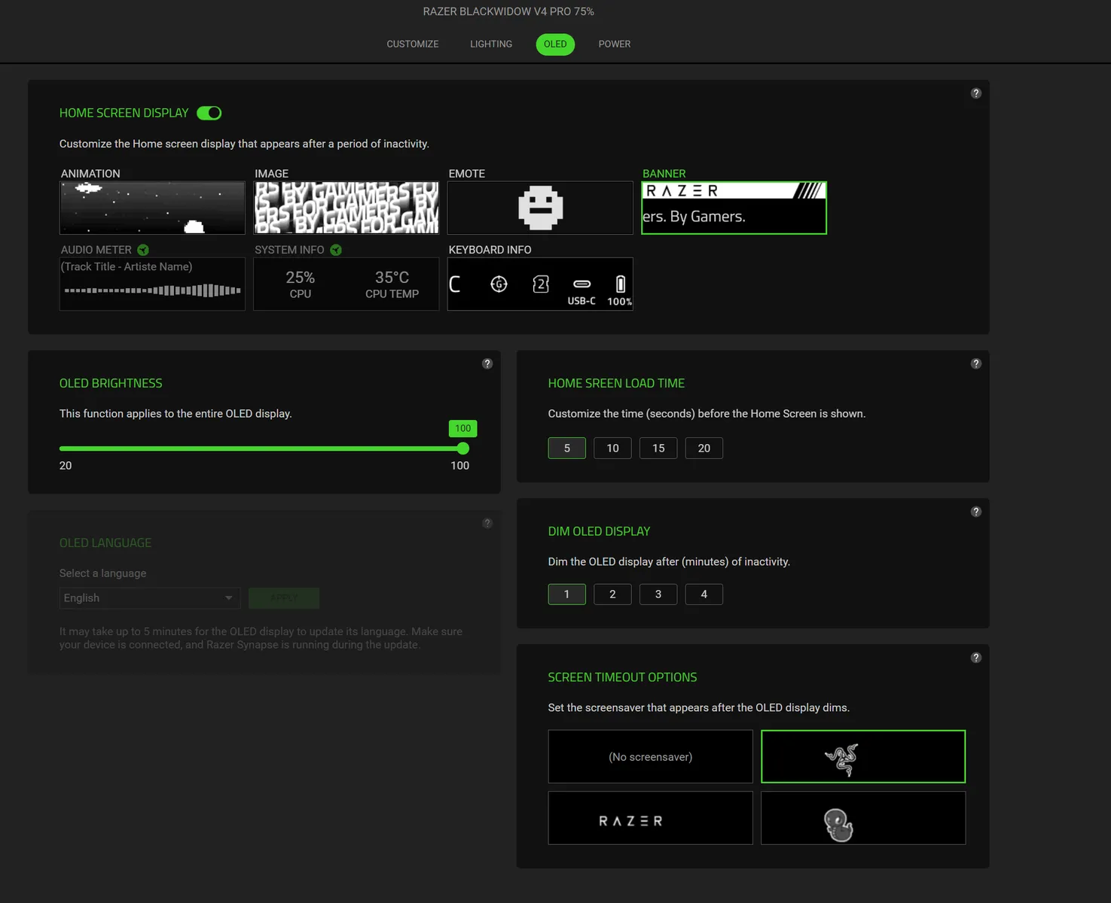Image resolution: width=1111 pixels, height=903 pixels.
Task: Click help icon in Home Screen Load Time
Action: [976, 363]
